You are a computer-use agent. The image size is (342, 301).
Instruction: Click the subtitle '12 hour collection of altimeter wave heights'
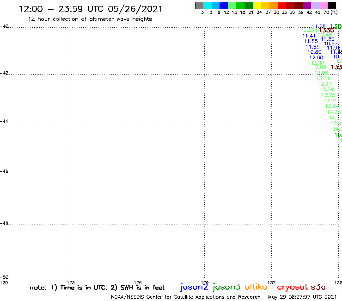click(90, 19)
